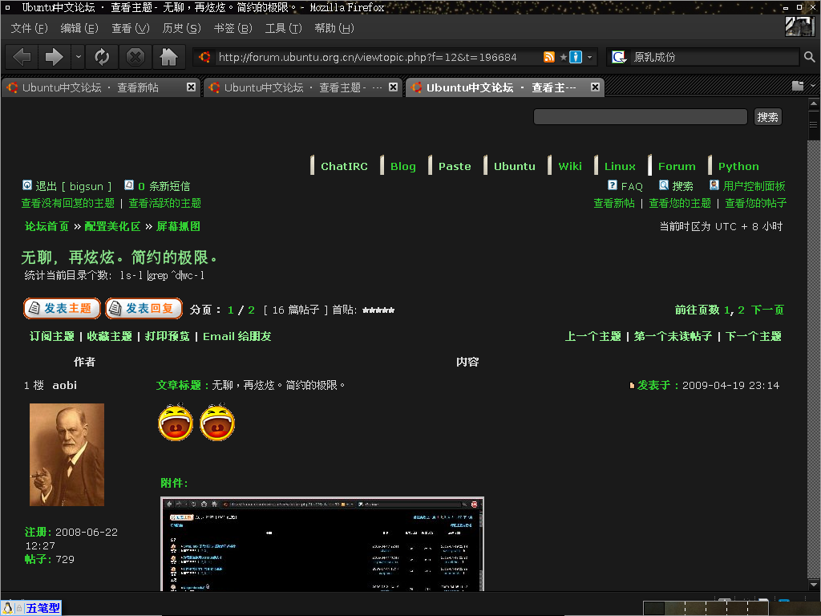Open the 书签 (B) menu
Viewport: 821px width, 616px height.
click(x=233, y=28)
